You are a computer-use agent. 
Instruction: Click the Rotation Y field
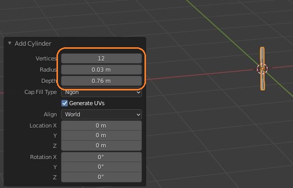click(x=101, y=167)
